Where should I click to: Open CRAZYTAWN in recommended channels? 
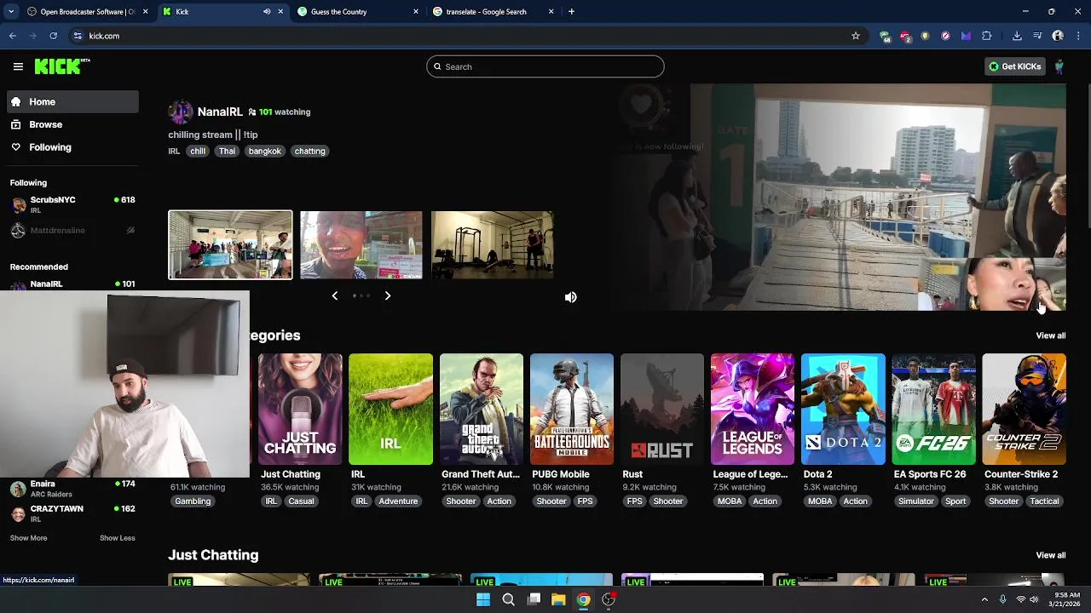click(72, 513)
